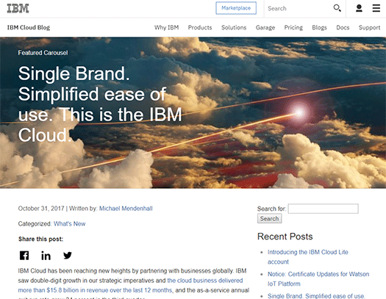The width and height of the screenshot is (386, 299).
Task: Open the Docs menu item
Action: pos(343,27)
